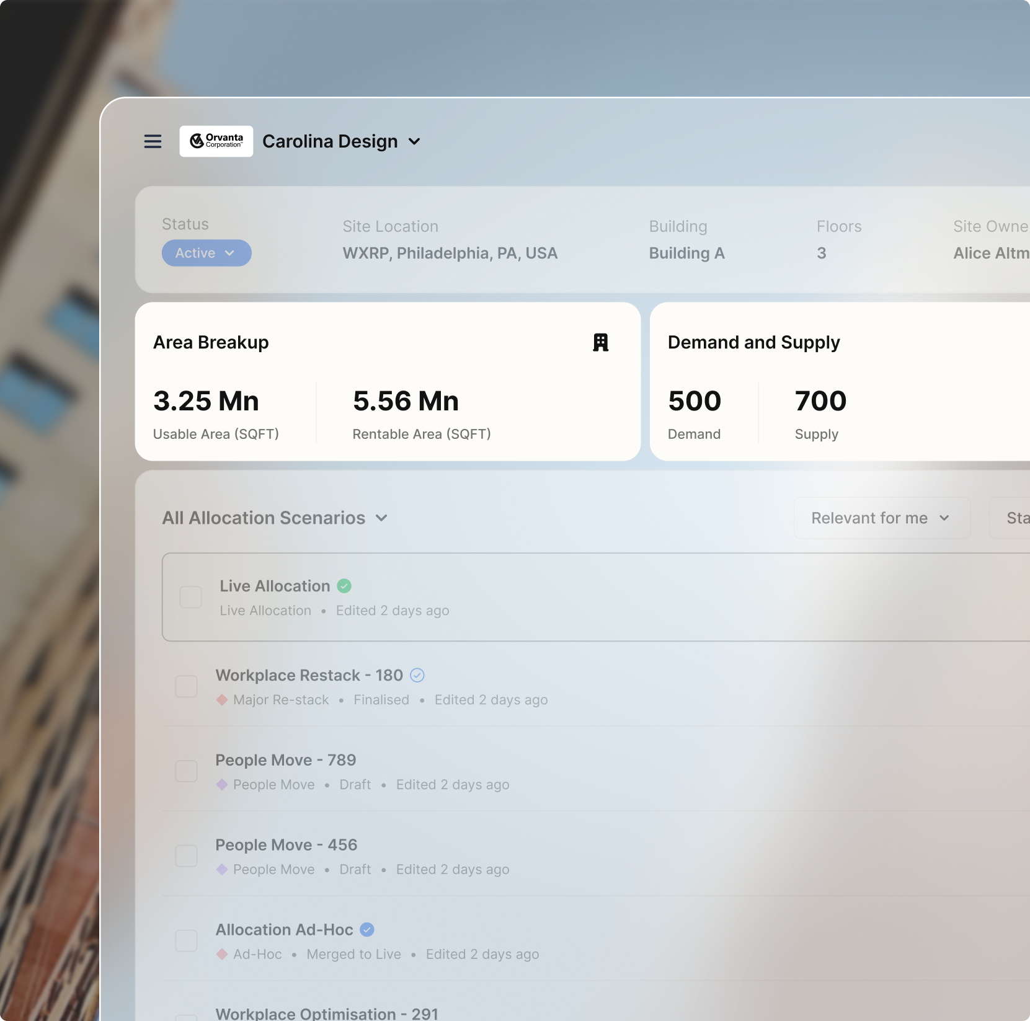
Task: Check the Live Allocation checkbox
Action: click(x=190, y=597)
